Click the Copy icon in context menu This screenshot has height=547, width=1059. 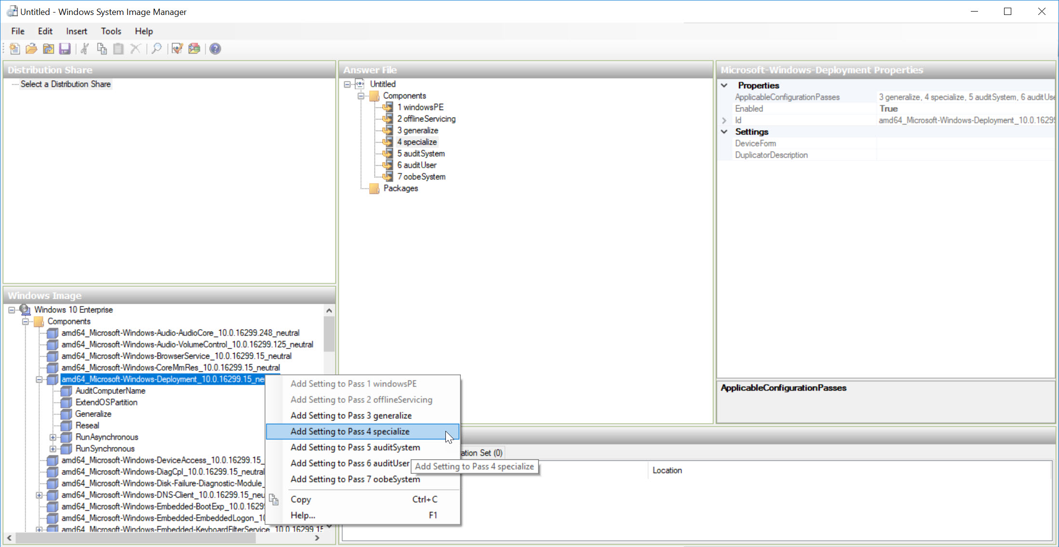point(274,500)
